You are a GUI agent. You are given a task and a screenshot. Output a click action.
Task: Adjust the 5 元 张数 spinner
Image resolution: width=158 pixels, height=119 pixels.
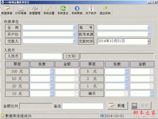[127, 72]
